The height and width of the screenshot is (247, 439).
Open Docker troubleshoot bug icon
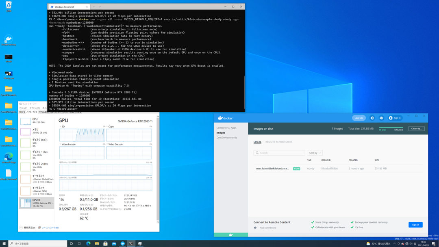point(381,118)
